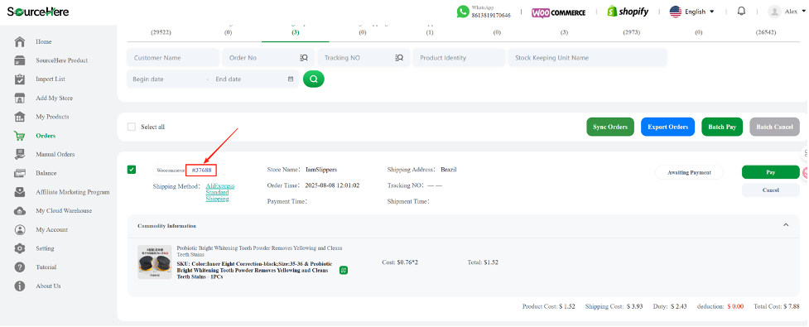Click the My Products icon

pos(20,117)
